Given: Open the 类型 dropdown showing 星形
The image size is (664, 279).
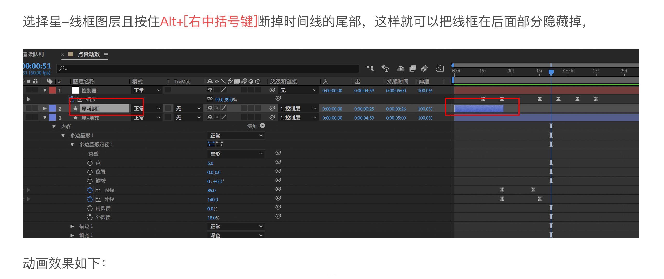Looking at the screenshot, I should click(x=236, y=154).
